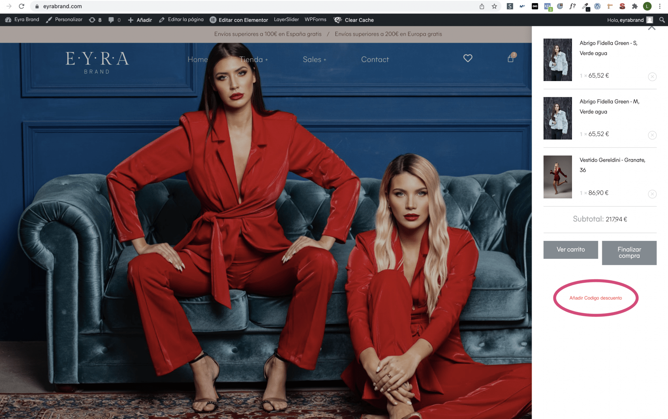Go to the Home menu item
668x419 pixels.
(198, 59)
